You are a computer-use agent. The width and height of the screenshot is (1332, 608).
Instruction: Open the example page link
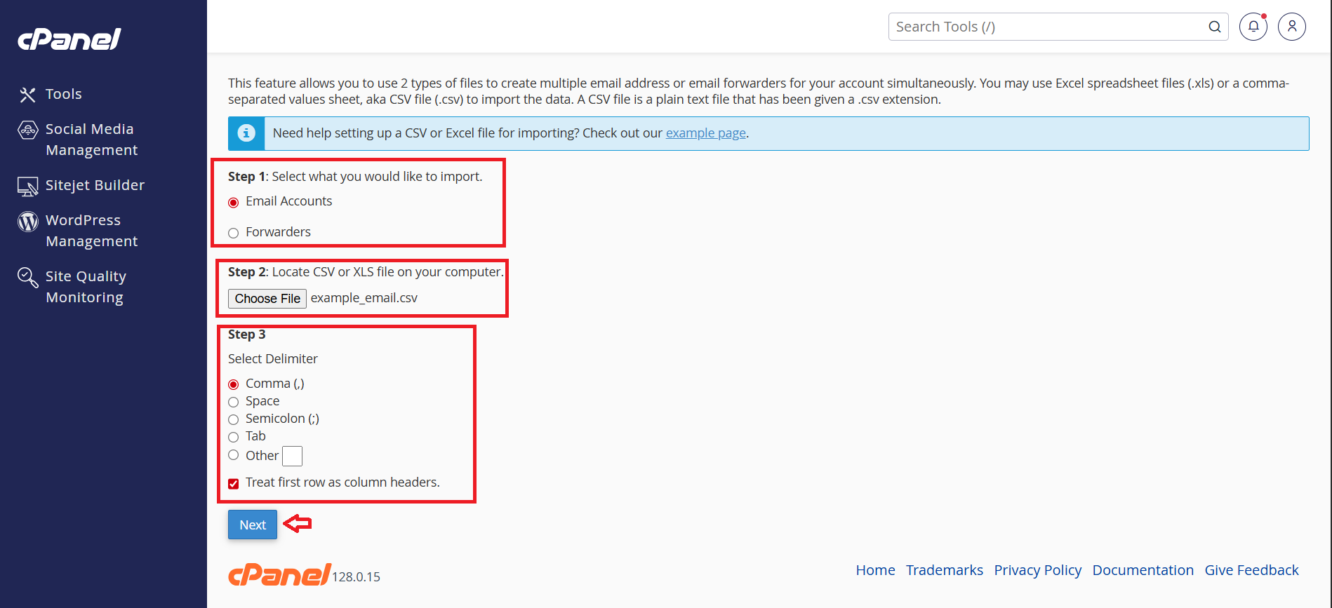pyautogui.click(x=705, y=133)
